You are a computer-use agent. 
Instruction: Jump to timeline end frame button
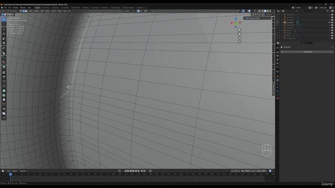click(138, 171)
